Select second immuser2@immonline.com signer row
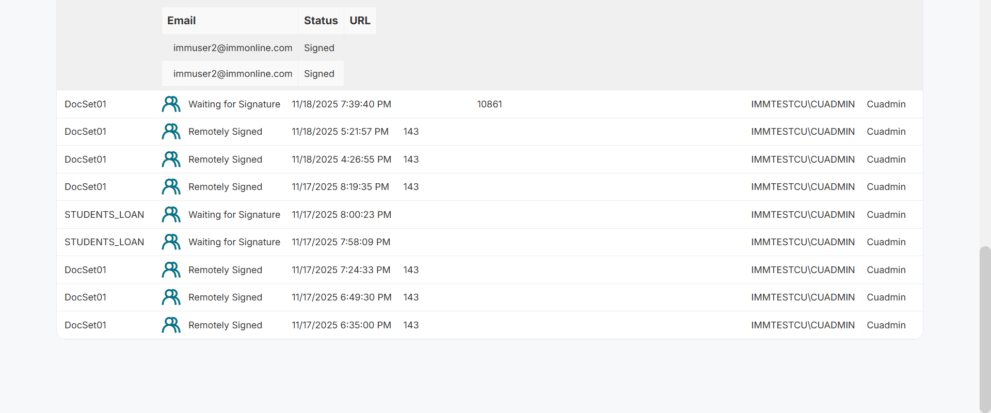The width and height of the screenshot is (991, 413). [233, 74]
